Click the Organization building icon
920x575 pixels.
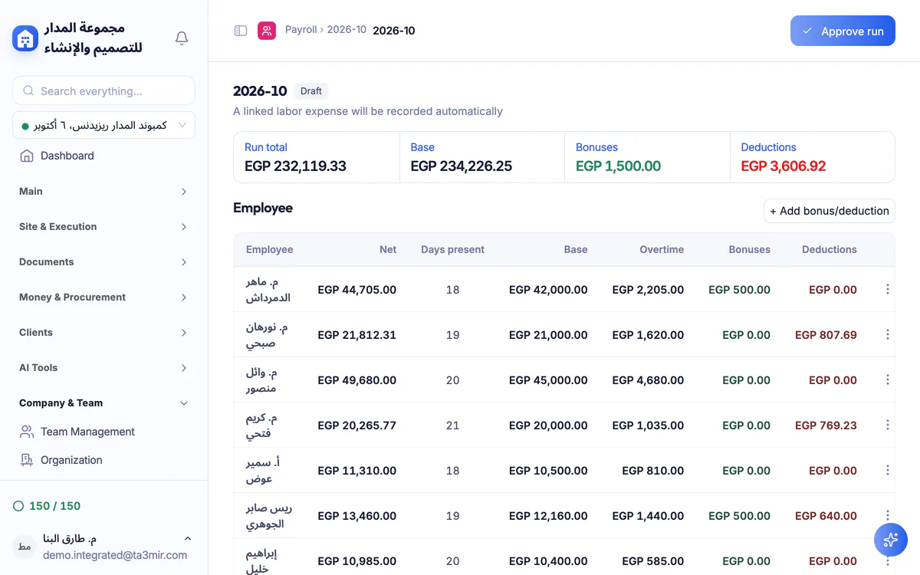(27, 460)
